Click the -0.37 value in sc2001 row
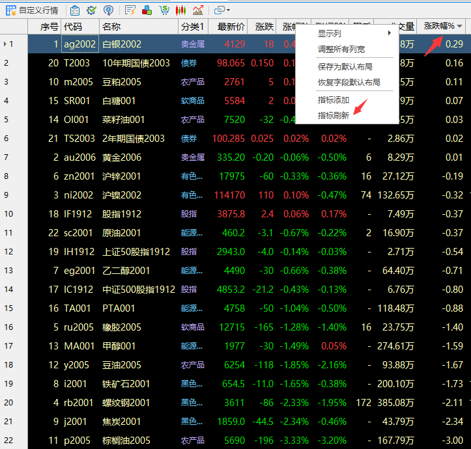Image resolution: width=471 pixels, height=449 pixels. point(452,233)
